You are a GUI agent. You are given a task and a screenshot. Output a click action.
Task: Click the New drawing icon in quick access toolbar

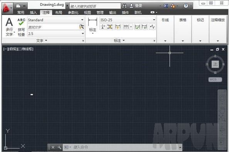[18, 6]
